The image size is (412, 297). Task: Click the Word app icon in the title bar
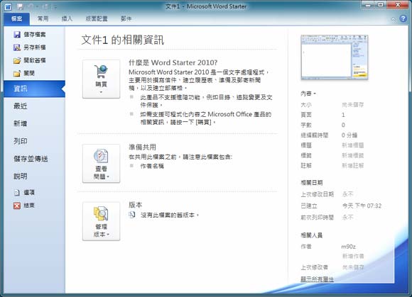tap(8, 6)
